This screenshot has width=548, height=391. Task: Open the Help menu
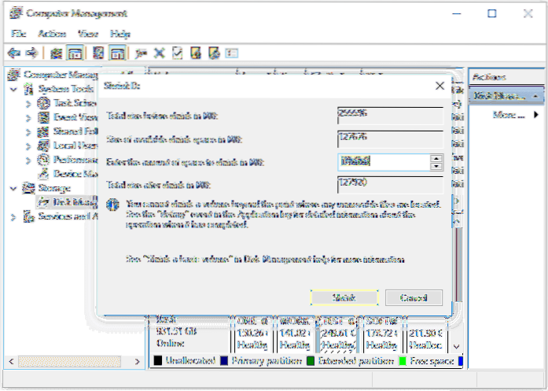pos(120,34)
